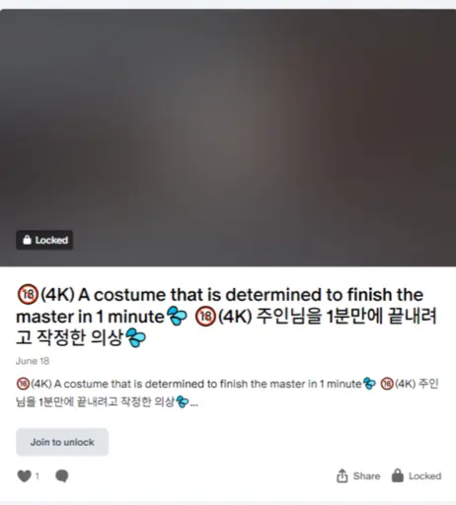
Task: Expand the truncated description at the ellipsis
Action: (194, 402)
